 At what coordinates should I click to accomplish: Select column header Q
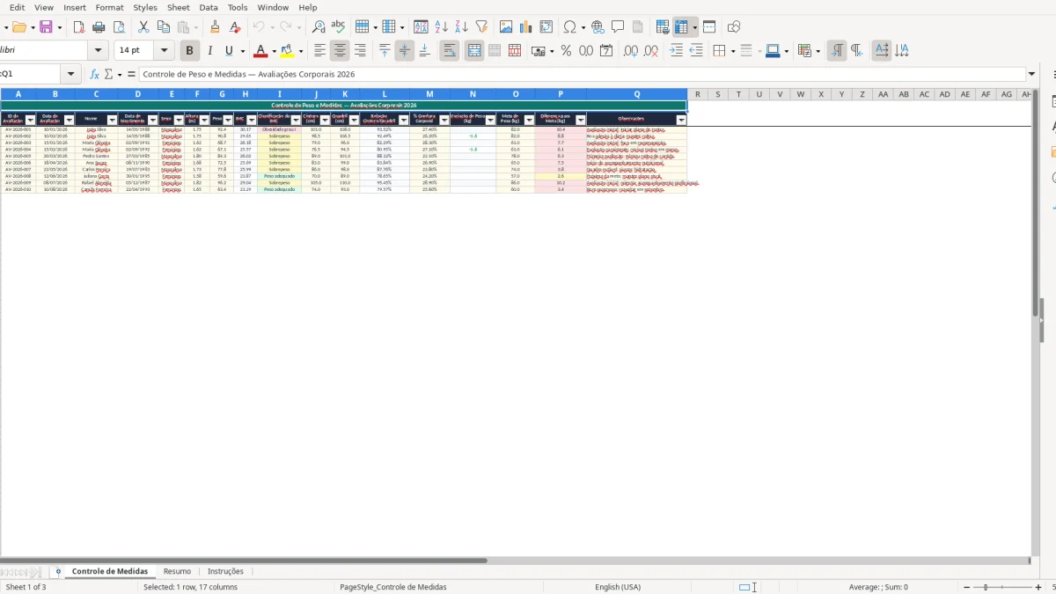coord(636,94)
